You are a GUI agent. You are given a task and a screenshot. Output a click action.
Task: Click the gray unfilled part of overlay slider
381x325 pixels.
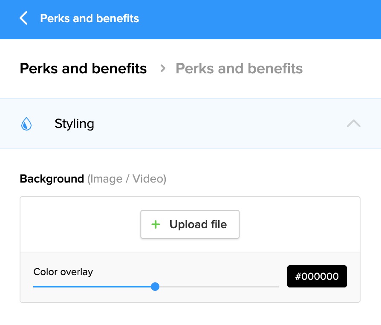(x=217, y=287)
